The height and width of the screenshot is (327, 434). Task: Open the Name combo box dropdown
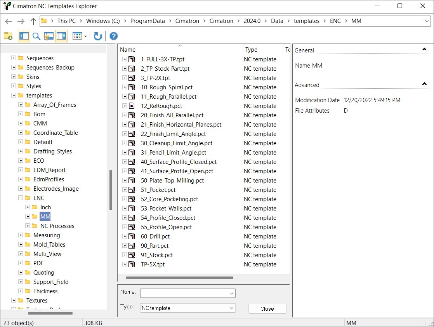pyautogui.click(x=231, y=293)
